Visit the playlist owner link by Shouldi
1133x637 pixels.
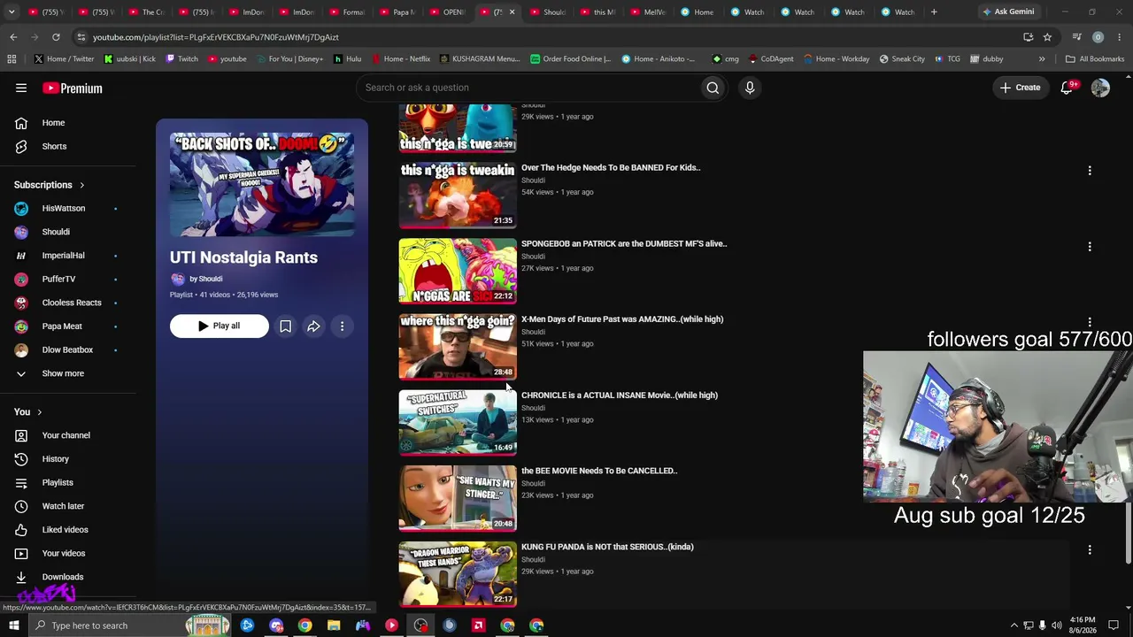[205, 279]
